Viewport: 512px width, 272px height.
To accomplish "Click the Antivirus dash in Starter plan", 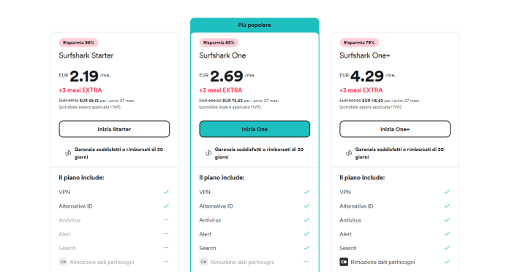I will (x=166, y=220).
